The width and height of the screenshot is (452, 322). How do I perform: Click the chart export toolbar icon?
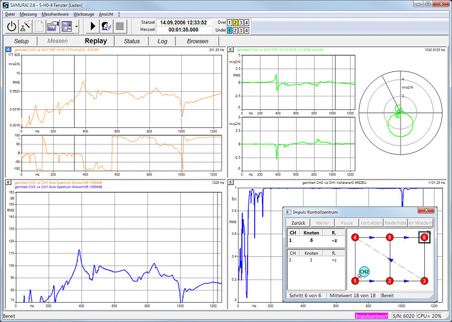coord(53,25)
